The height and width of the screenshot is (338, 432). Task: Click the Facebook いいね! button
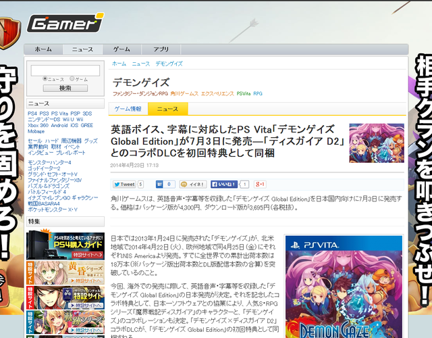pos(224,185)
